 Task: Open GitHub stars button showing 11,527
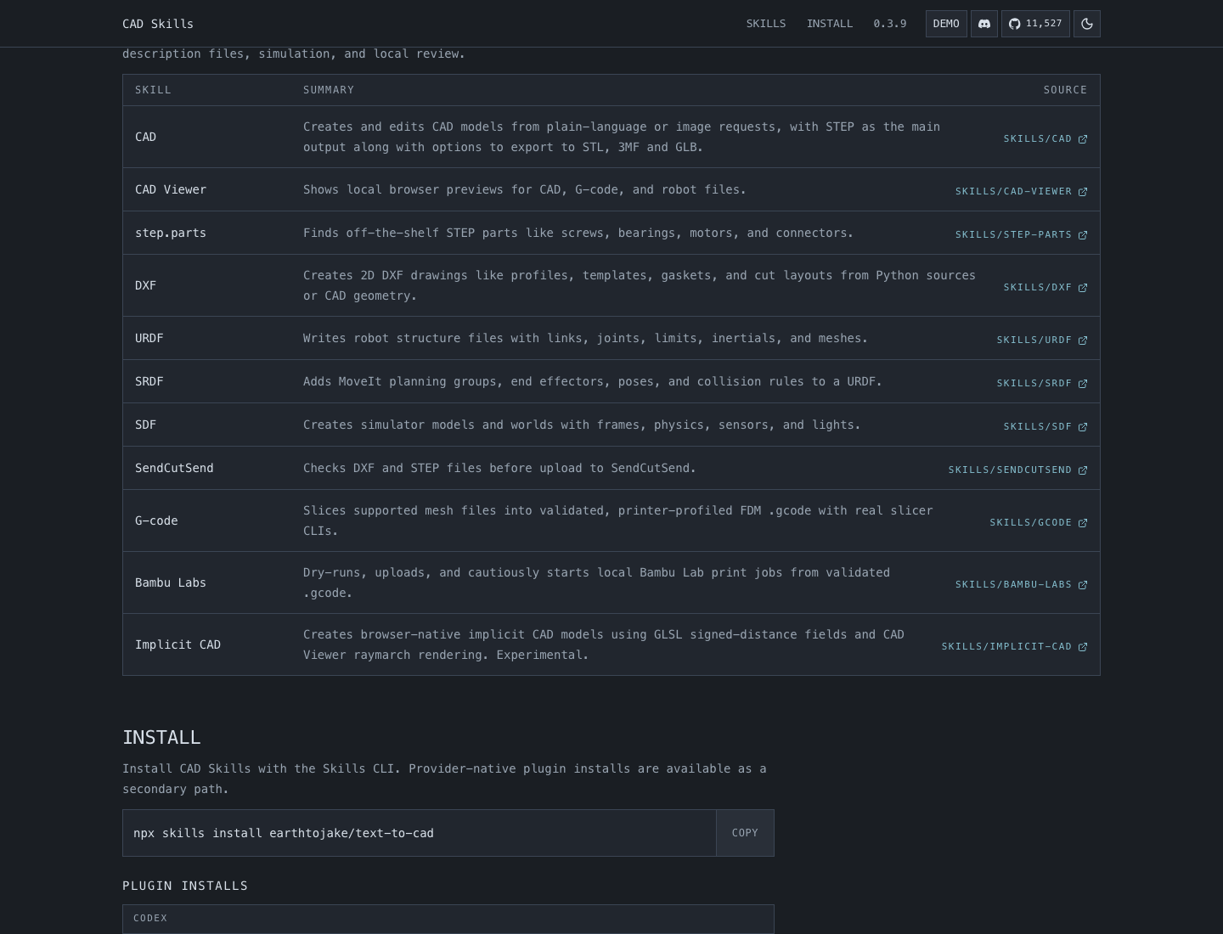[x=1035, y=24]
